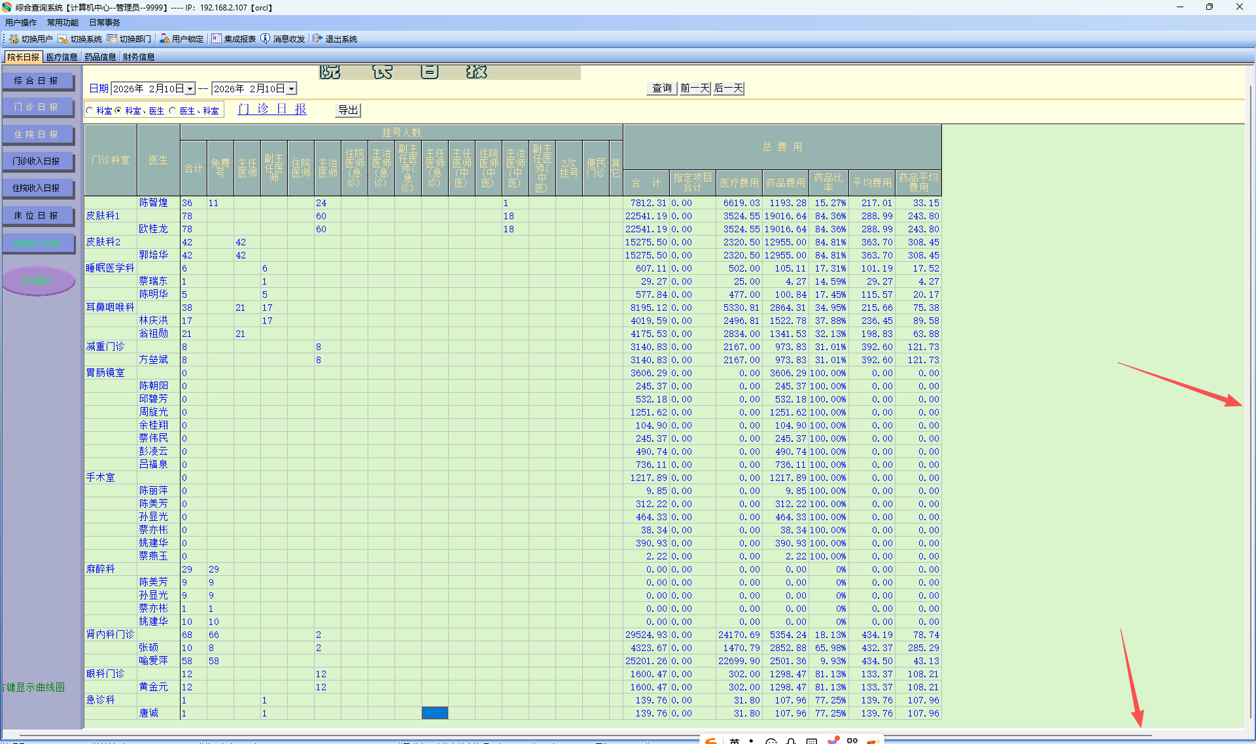
Task: Click the blue highlighted cell in 唐诚 row
Action: 434,713
